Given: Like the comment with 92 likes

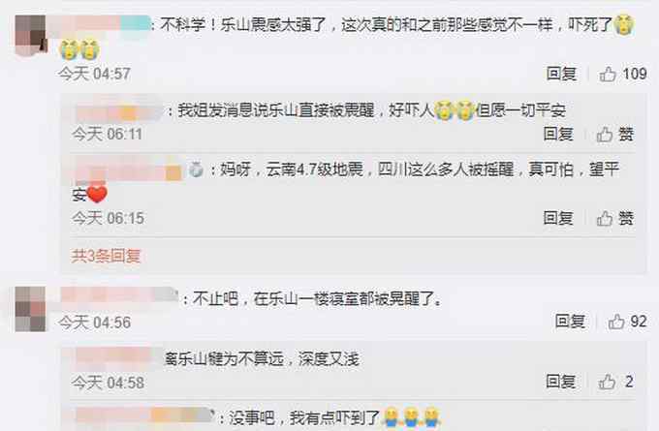Looking at the screenshot, I should [616, 322].
